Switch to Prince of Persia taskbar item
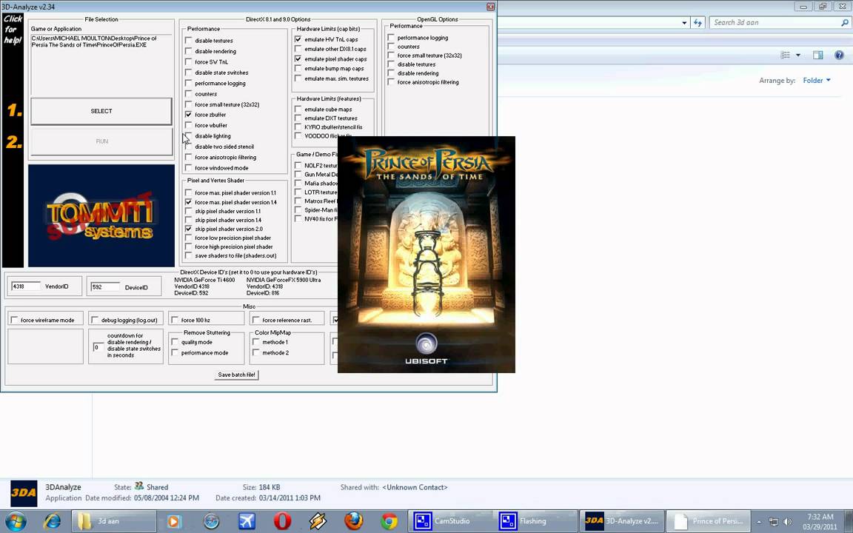This screenshot has height=533, width=853. 709,521
